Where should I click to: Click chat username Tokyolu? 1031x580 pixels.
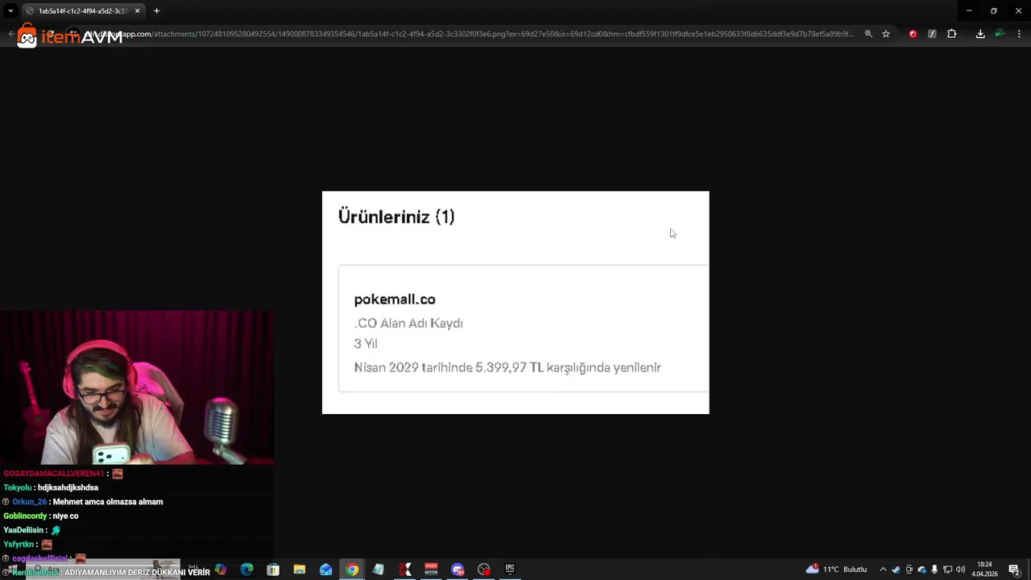point(18,487)
